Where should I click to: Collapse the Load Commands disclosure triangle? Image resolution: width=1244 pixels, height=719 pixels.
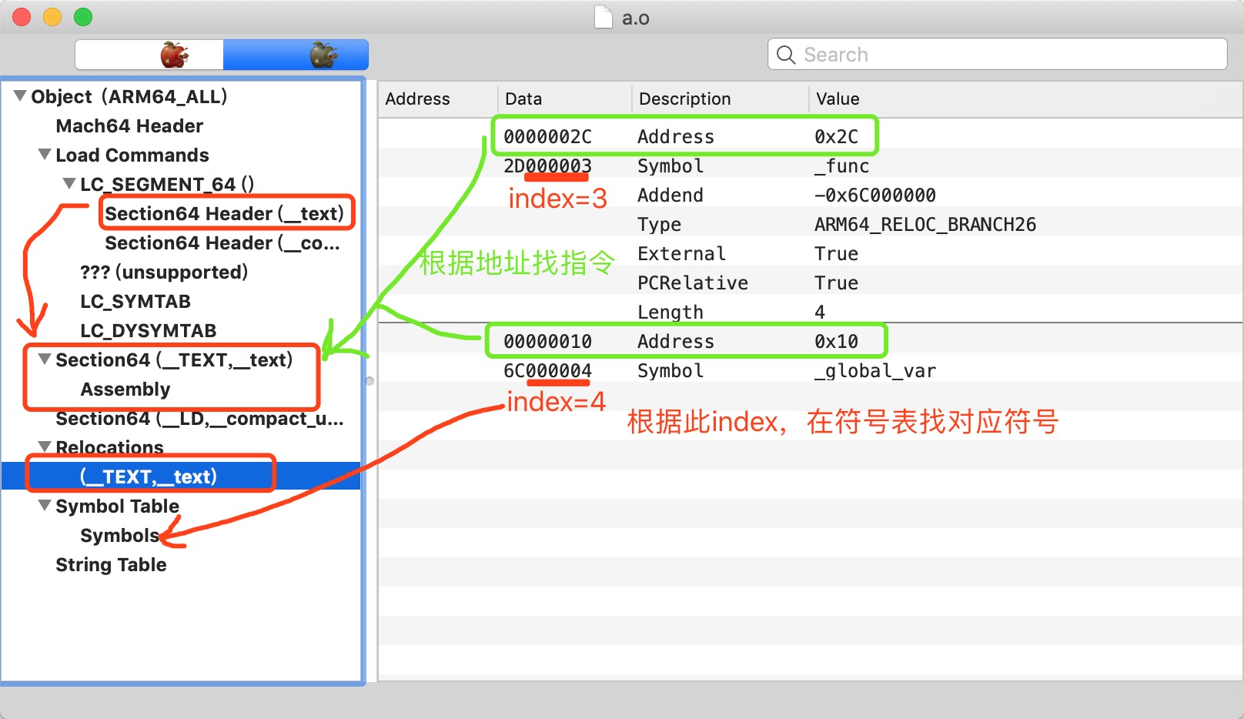(45, 154)
